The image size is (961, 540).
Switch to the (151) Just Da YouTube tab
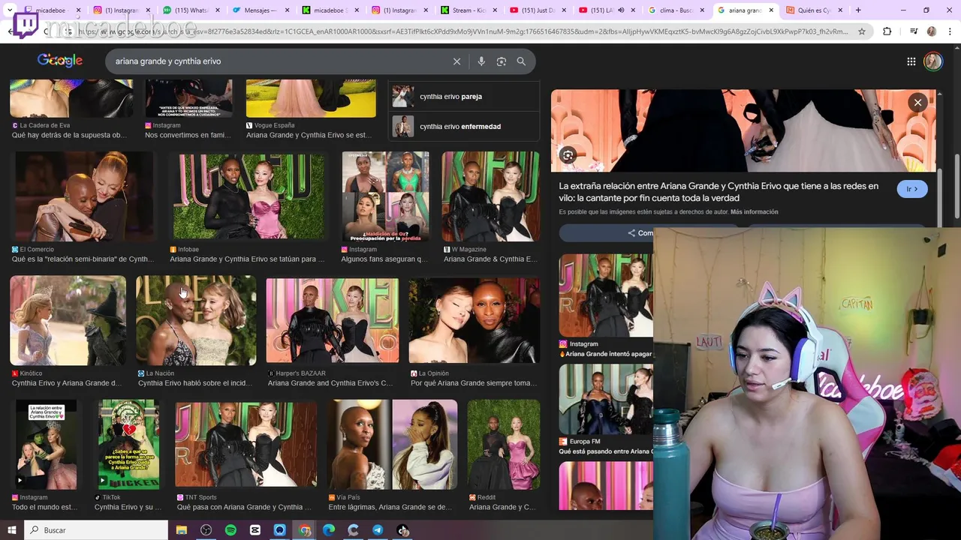(537, 10)
